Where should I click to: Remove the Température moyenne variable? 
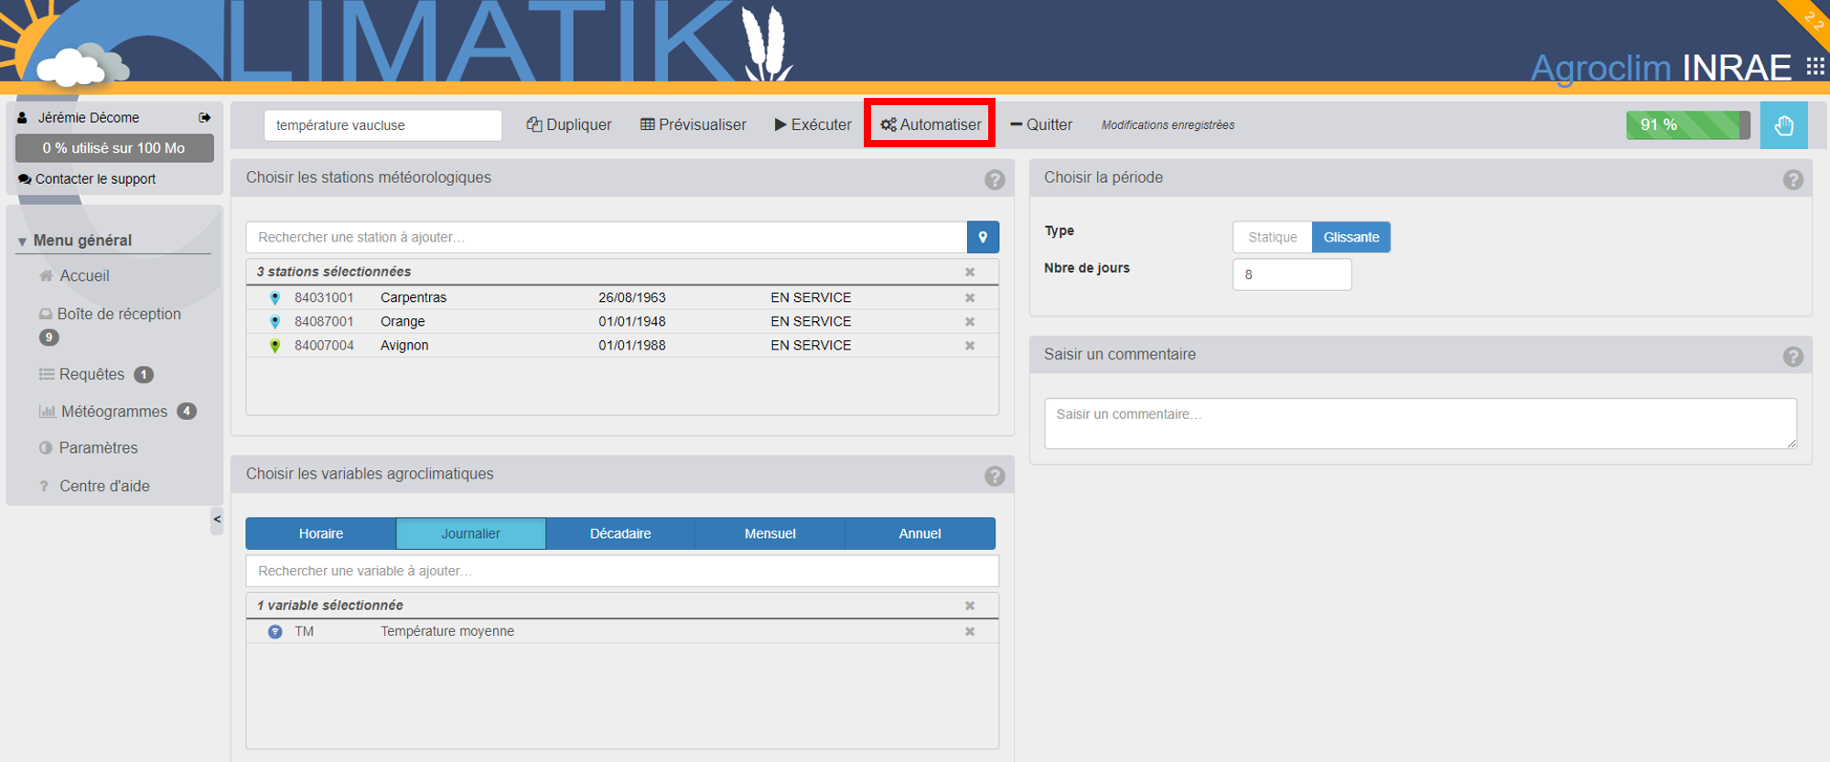pos(969,632)
